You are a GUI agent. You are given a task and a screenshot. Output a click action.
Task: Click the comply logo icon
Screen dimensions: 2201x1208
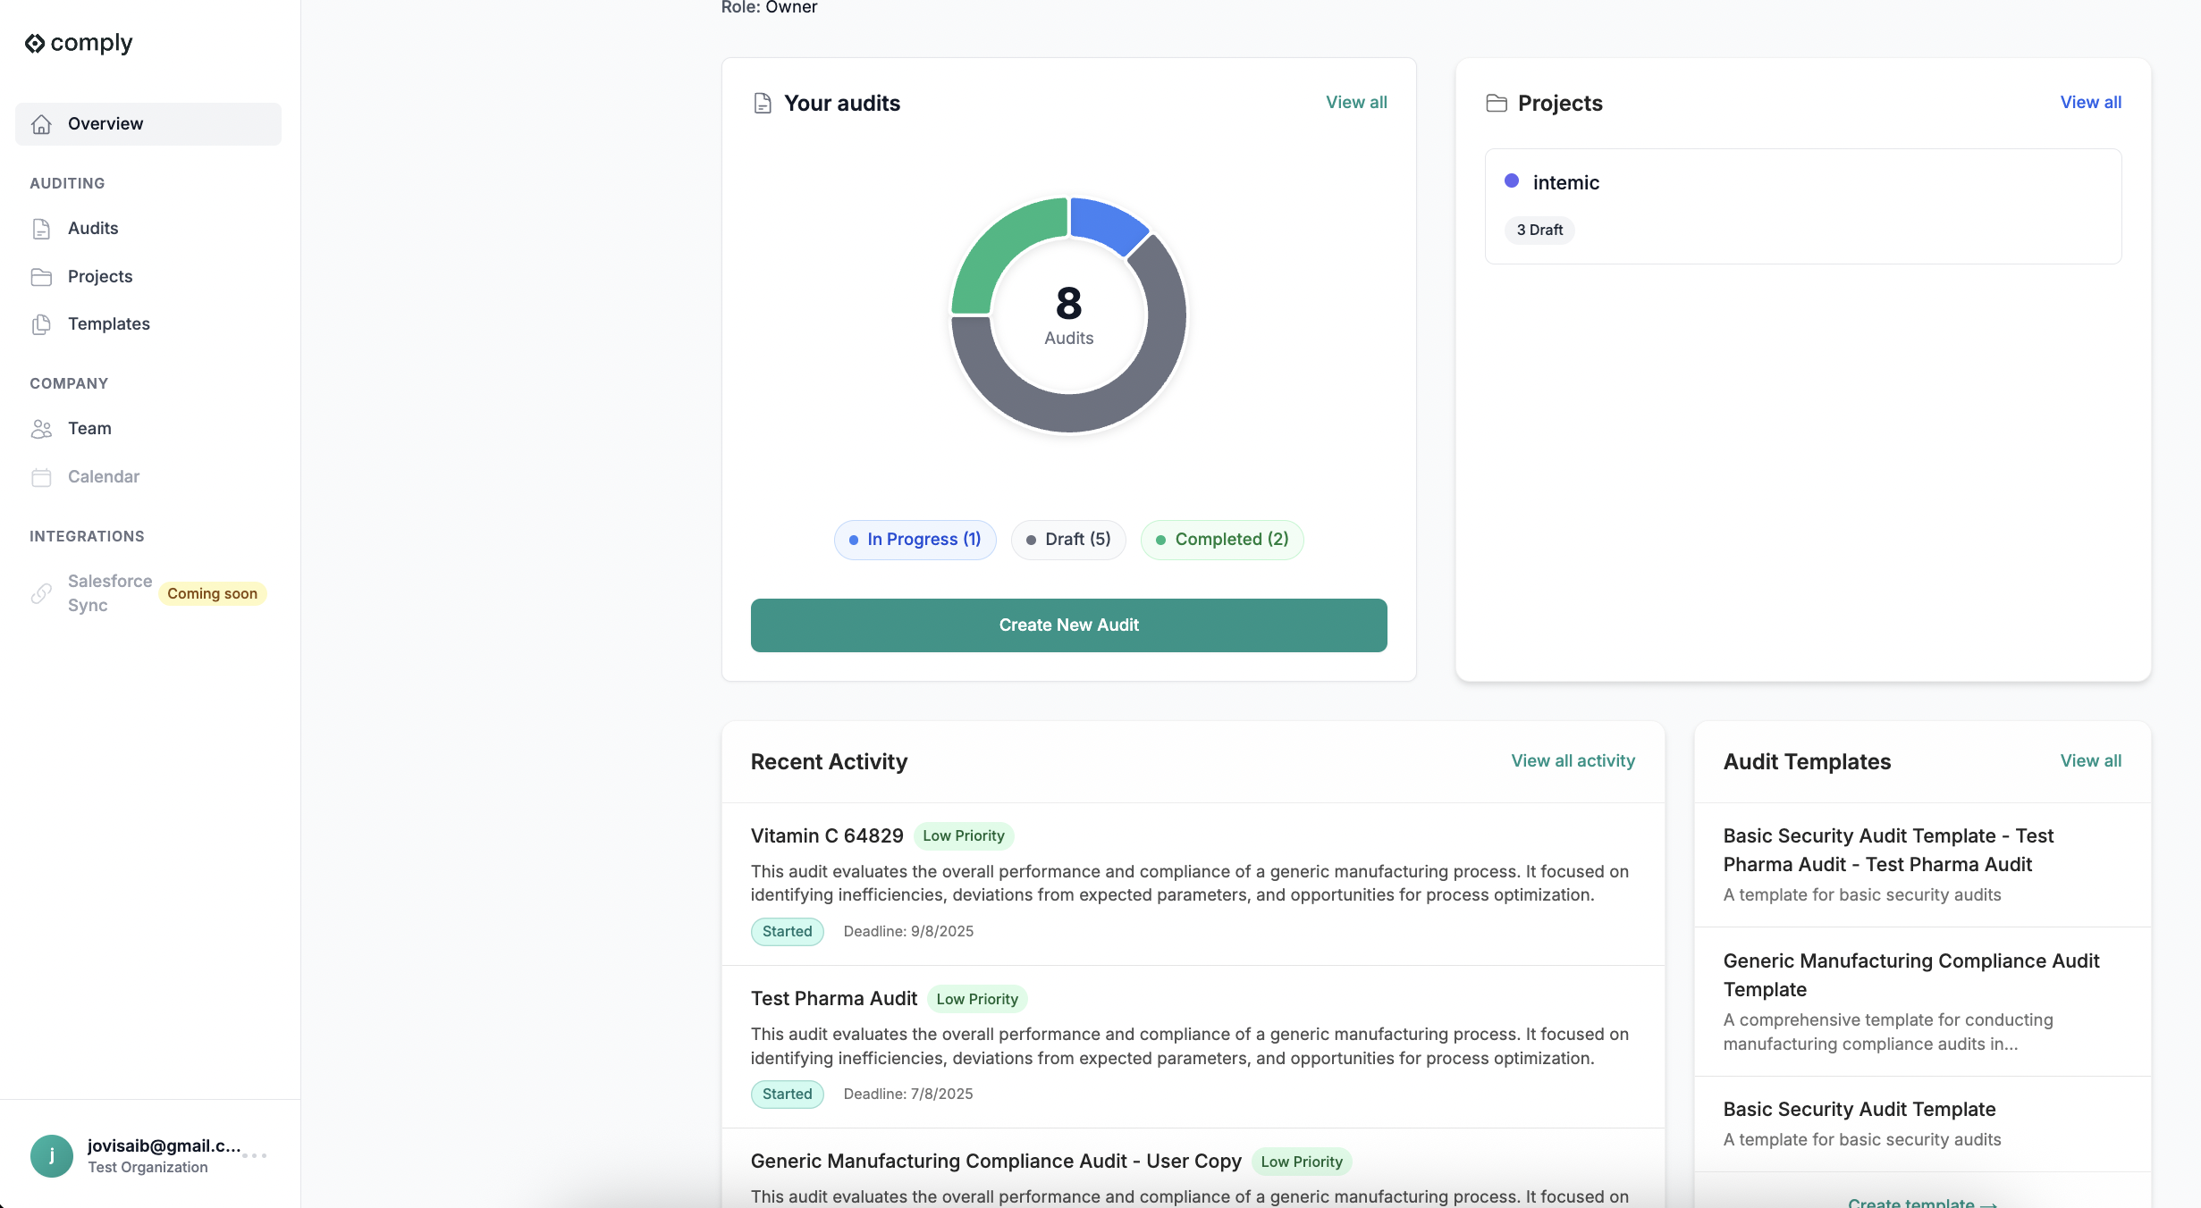[36, 42]
